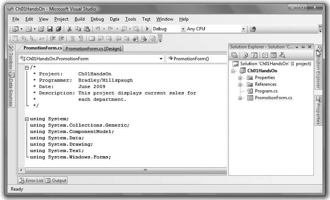Screen dimensions: 330x200
Task: Cut selection using the scissors icon
Action: point(69,29)
